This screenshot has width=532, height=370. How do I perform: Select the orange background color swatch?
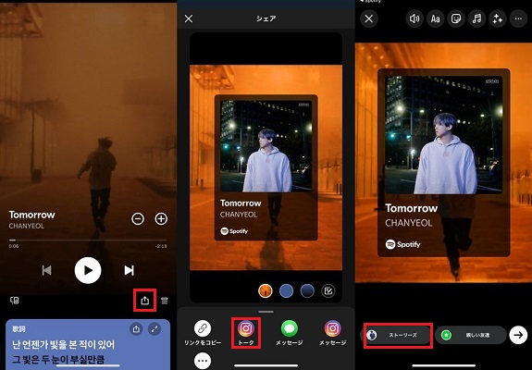coord(265,291)
